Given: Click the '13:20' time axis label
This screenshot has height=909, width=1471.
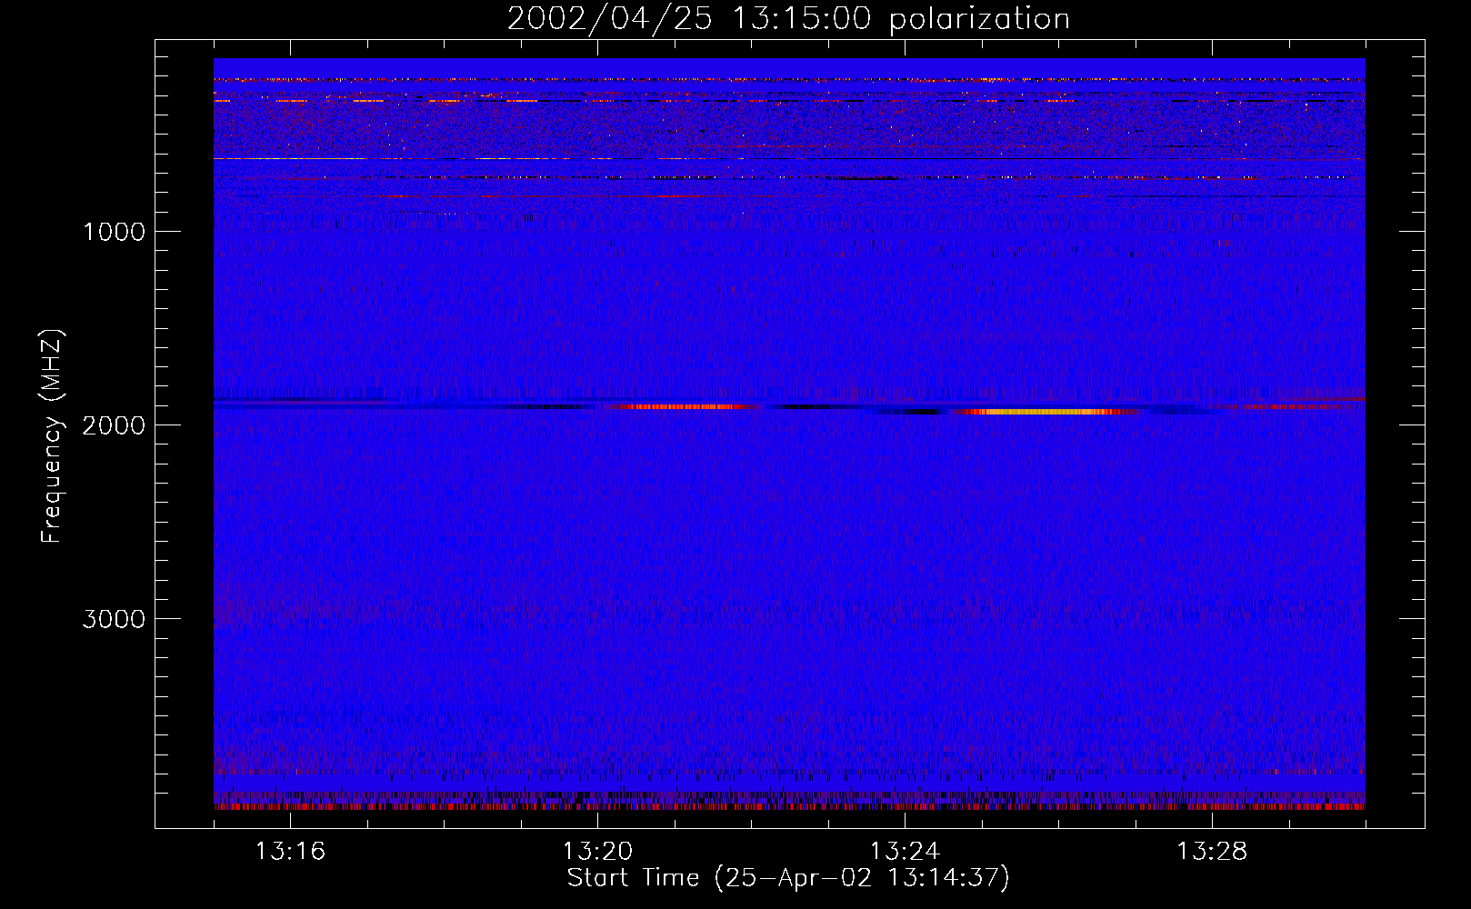Looking at the screenshot, I should [597, 852].
